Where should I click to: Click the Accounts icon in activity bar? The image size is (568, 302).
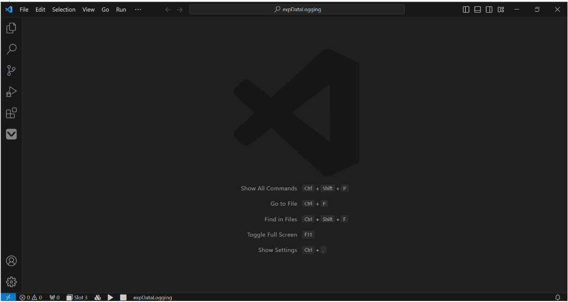point(11,261)
